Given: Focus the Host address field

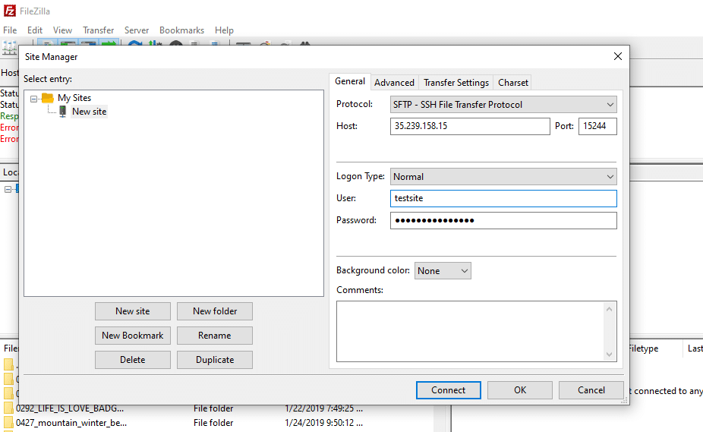Looking at the screenshot, I should (x=470, y=126).
